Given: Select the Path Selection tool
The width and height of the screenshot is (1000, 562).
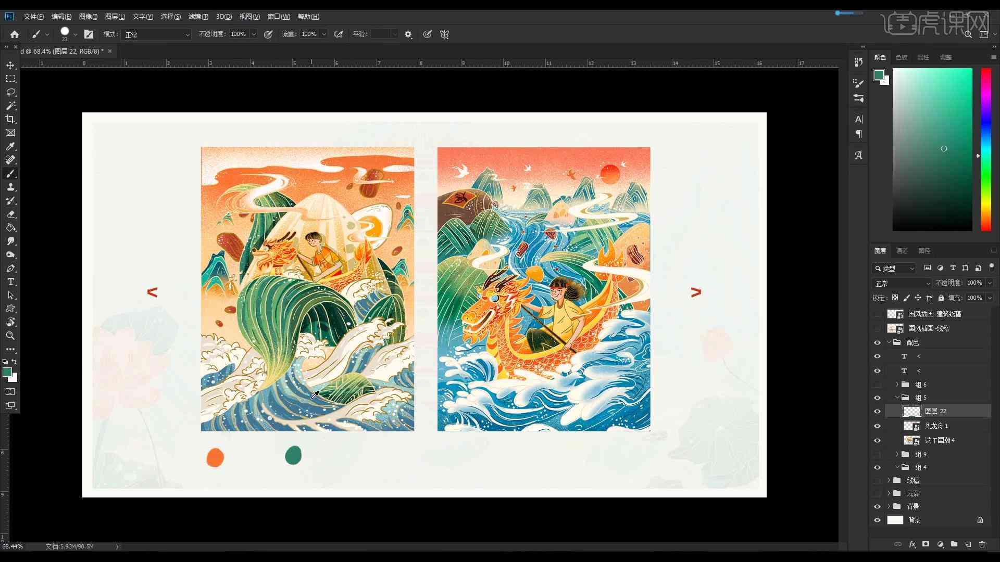Looking at the screenshot, I should (10, 295).
